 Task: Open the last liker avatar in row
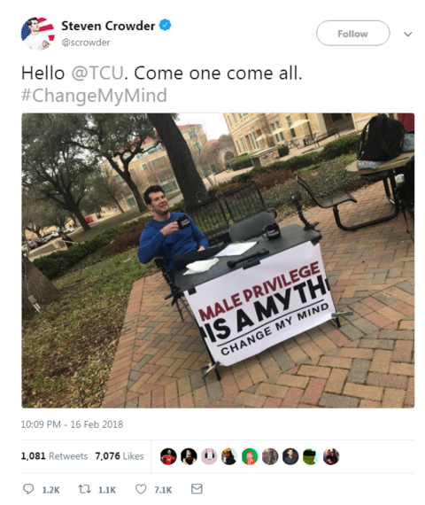(331, 456)
